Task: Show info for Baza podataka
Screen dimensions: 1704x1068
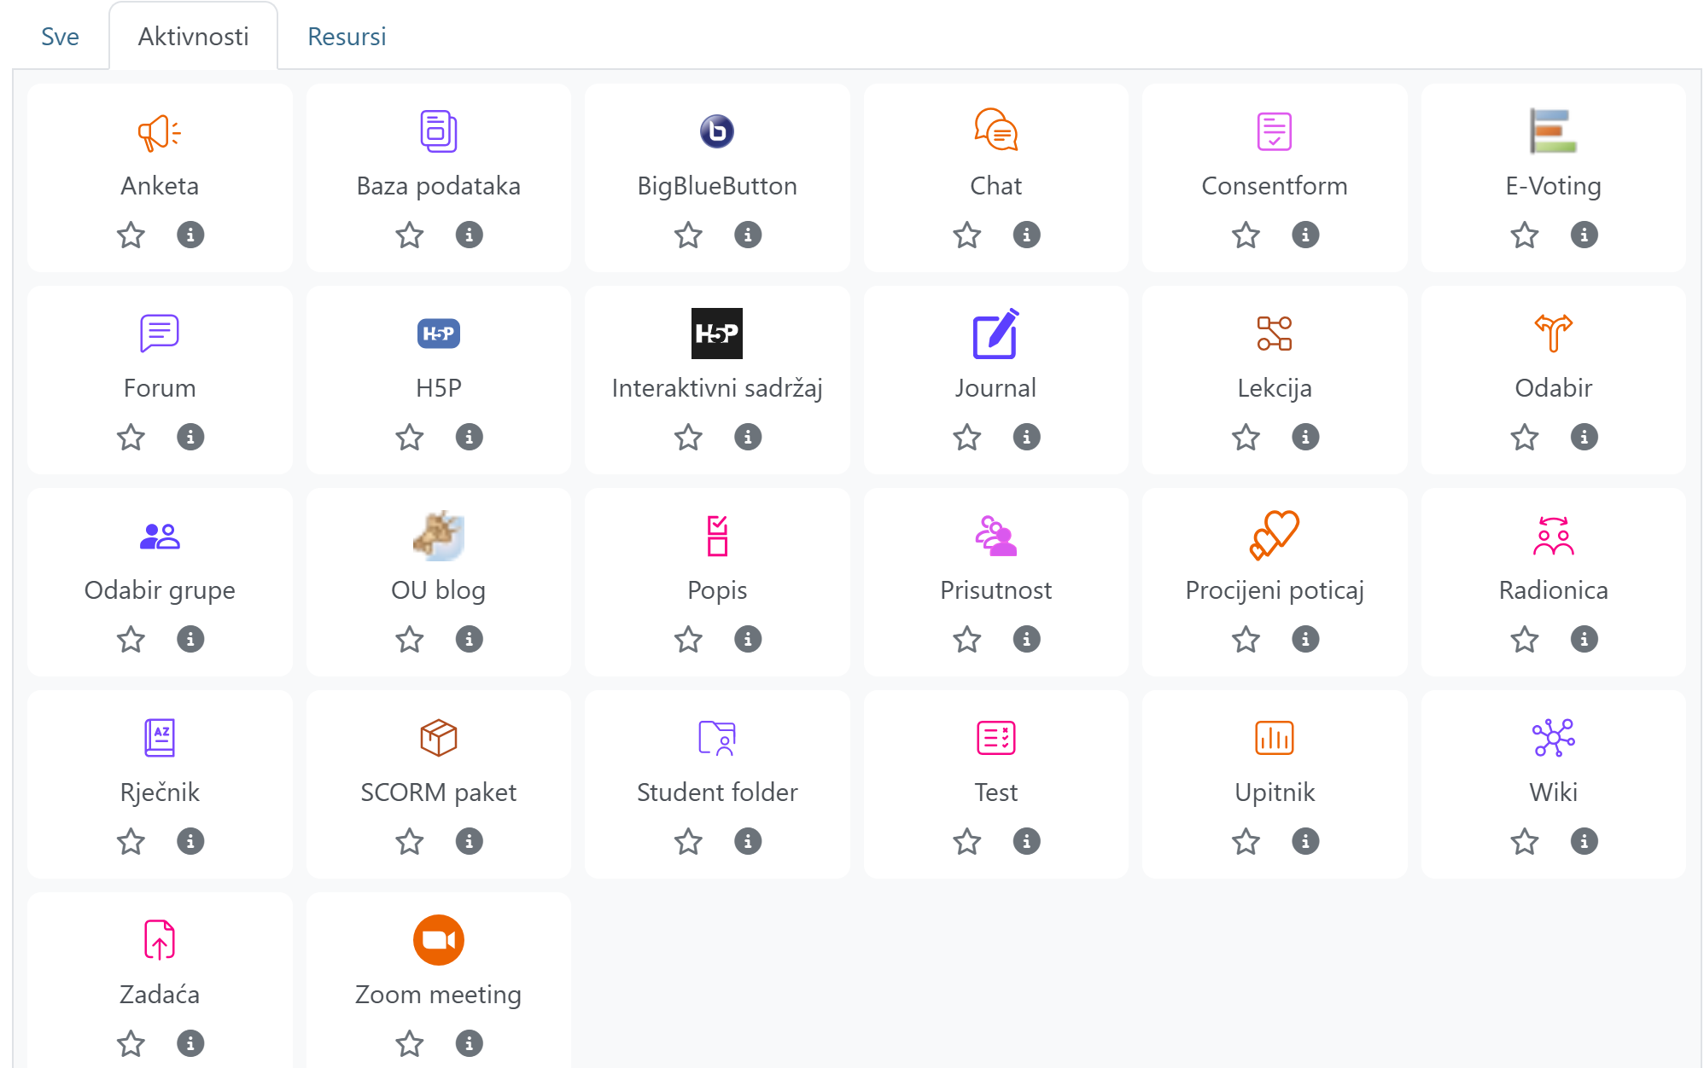Action: pos(469,235)
